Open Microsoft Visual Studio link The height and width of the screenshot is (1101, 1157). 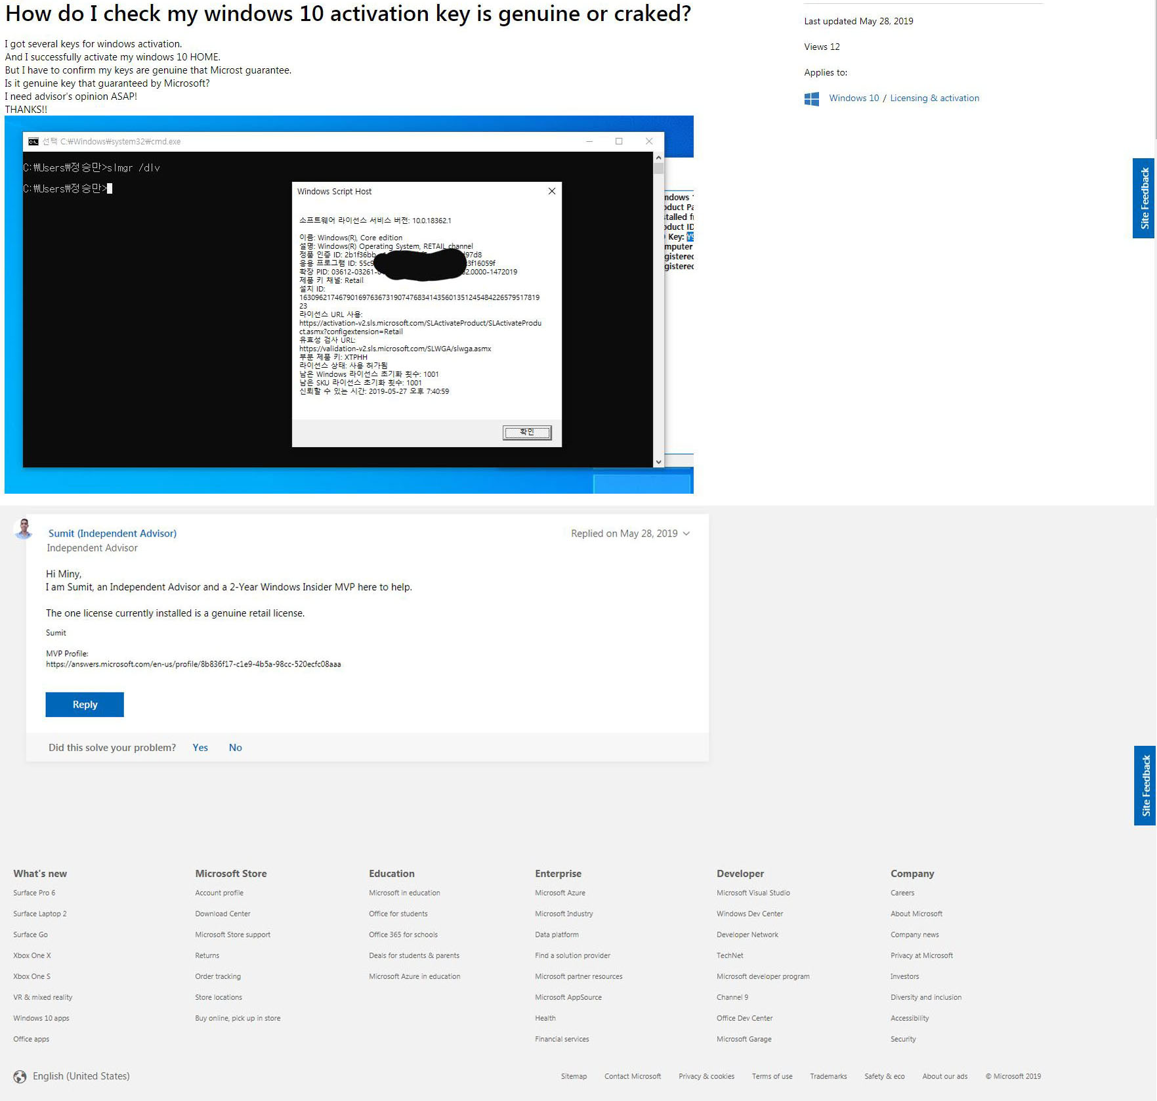click(x=753, y=893)
